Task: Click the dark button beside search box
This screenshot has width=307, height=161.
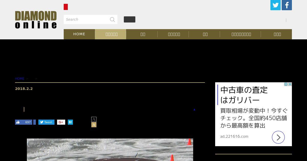Action: [129, 19]
